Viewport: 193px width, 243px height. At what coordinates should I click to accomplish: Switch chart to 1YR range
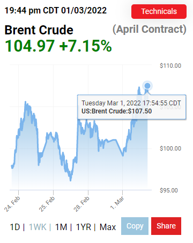click(84, 227)
